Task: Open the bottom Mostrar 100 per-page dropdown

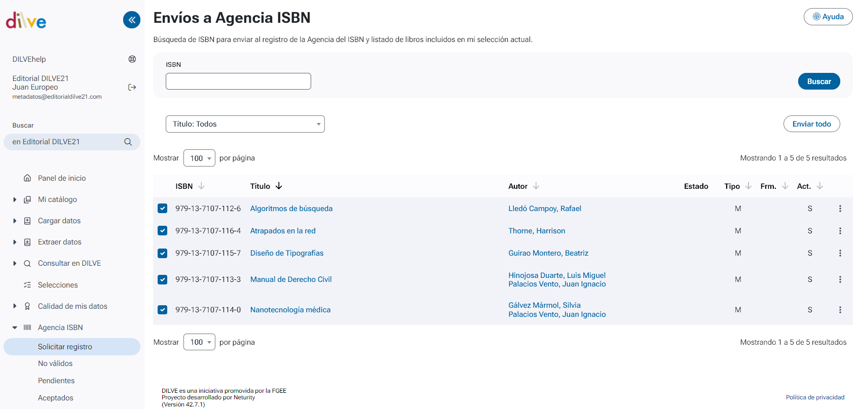Action: pos(199,342)
